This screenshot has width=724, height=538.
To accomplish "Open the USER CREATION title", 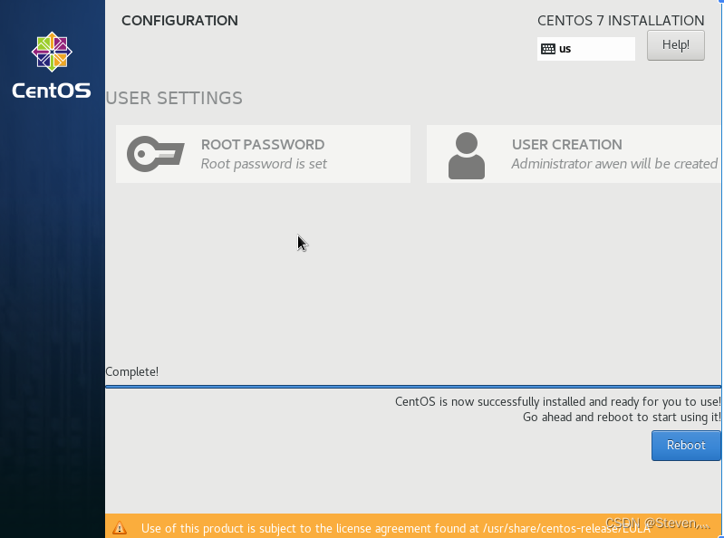I will (566, 145).
